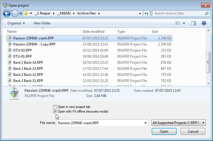This screenshot has height=141, width=213.
Task: Click the Help question mark icon
Action: (x=204, y=23)
